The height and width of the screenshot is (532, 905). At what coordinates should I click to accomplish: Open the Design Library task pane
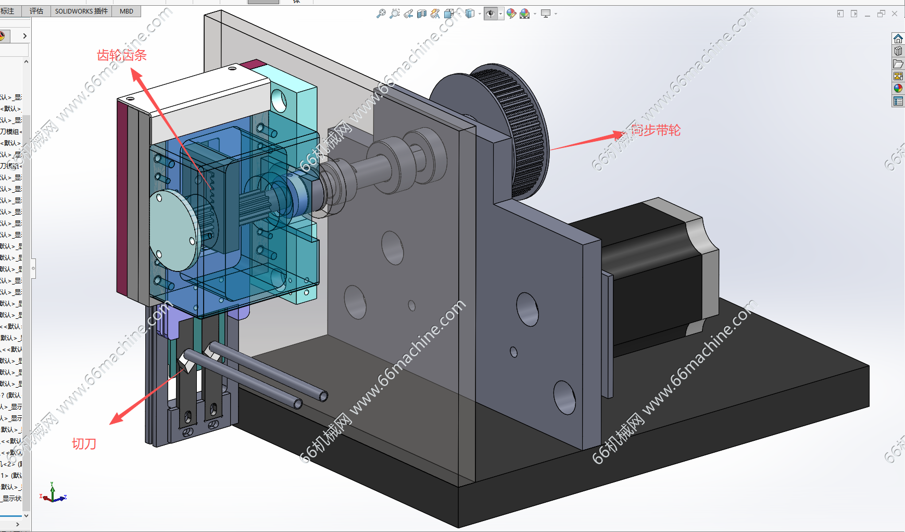[x=898, y=51]
